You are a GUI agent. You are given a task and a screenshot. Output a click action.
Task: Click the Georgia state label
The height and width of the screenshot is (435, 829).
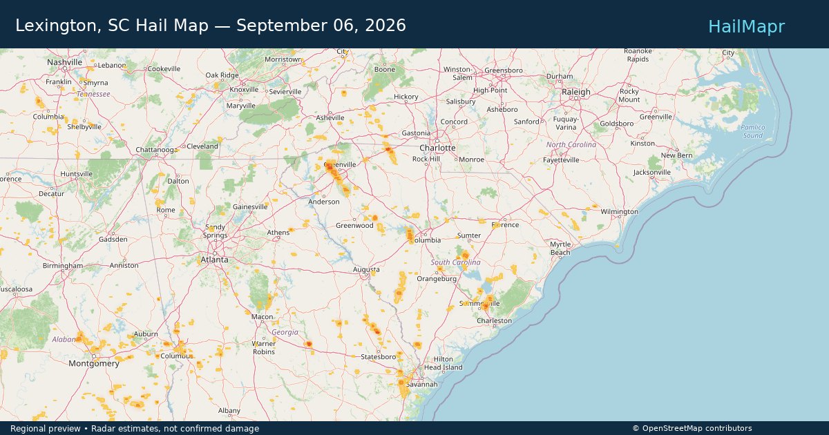pos(285,332)
